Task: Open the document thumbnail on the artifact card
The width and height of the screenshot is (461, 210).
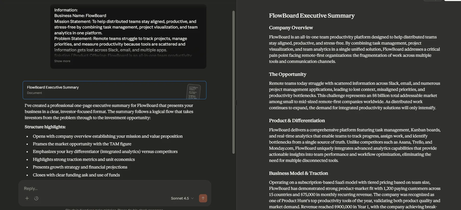Action: pyautogui.click(x=194, y=91)
